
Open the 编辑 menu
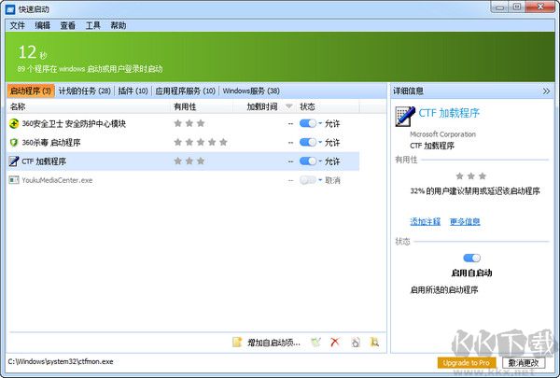43,25
